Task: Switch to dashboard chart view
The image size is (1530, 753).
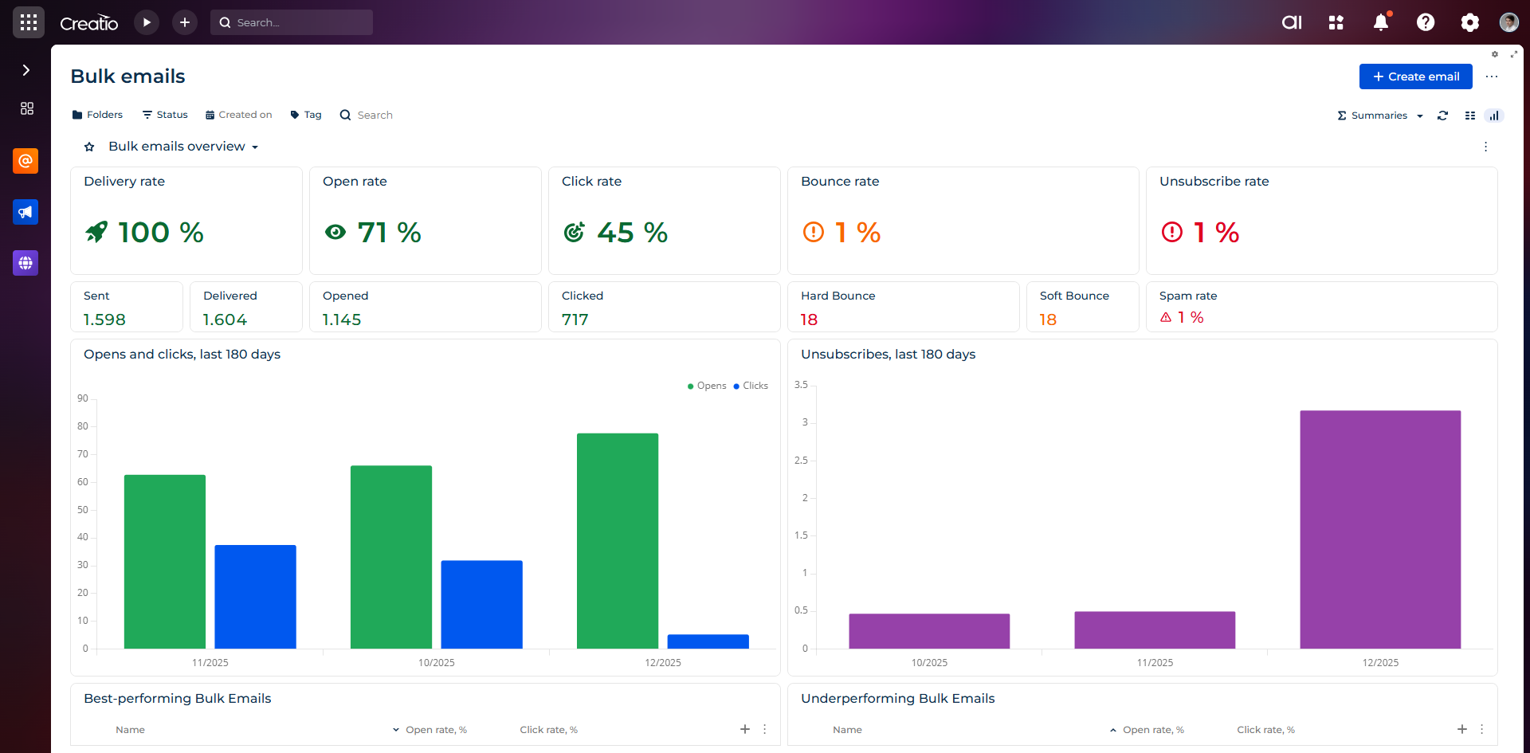Action: click(1494, 116)
